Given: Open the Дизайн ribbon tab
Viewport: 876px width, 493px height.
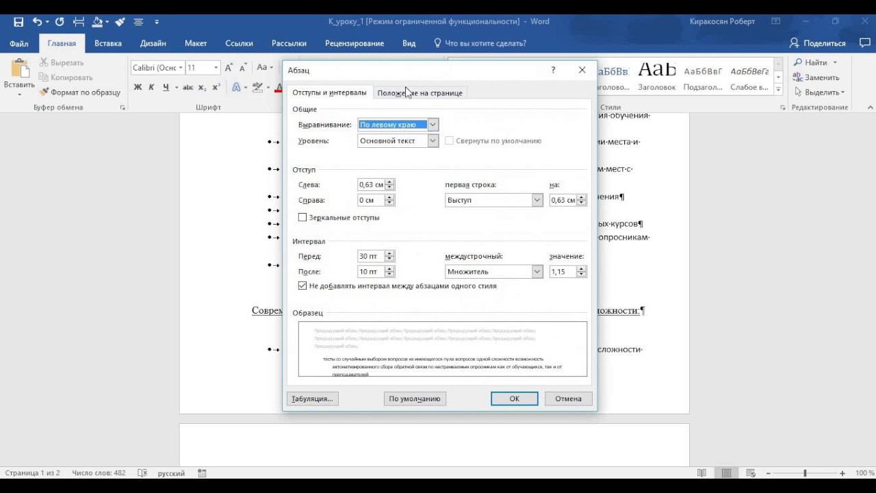Looking at the screenshot, I should 153,43.
